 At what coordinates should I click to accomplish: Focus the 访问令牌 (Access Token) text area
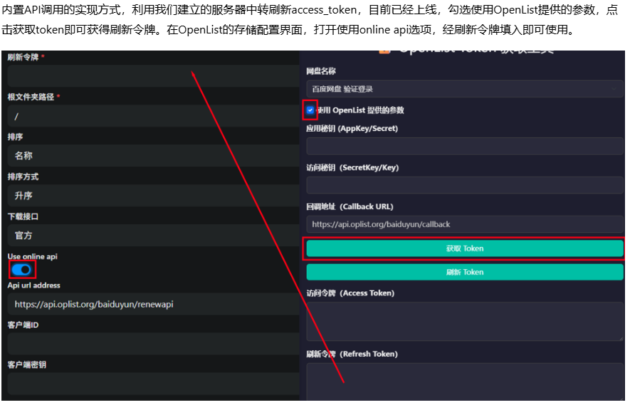464,321
